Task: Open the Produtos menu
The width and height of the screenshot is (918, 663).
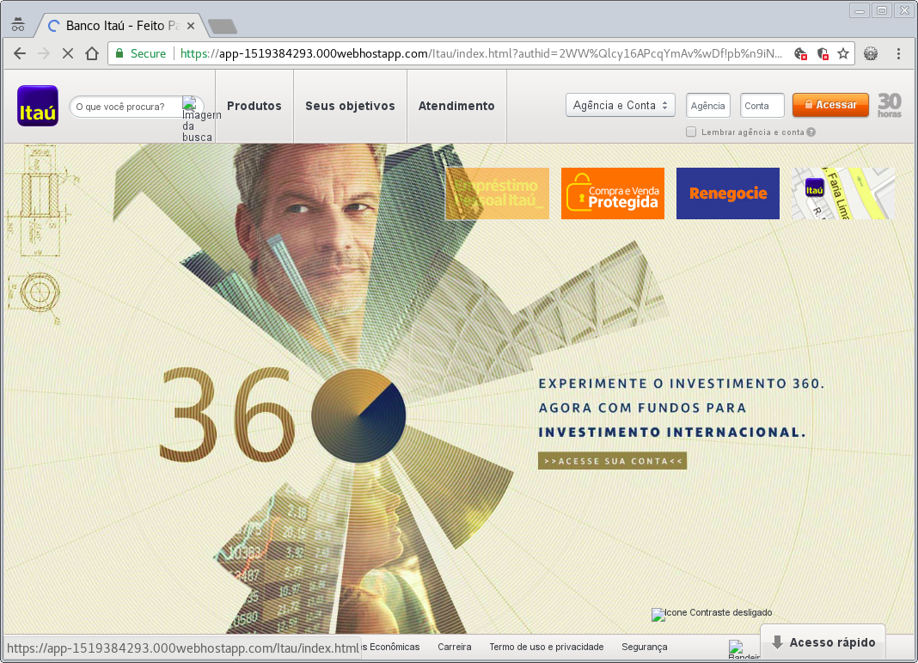Action: tap(254, 106)
